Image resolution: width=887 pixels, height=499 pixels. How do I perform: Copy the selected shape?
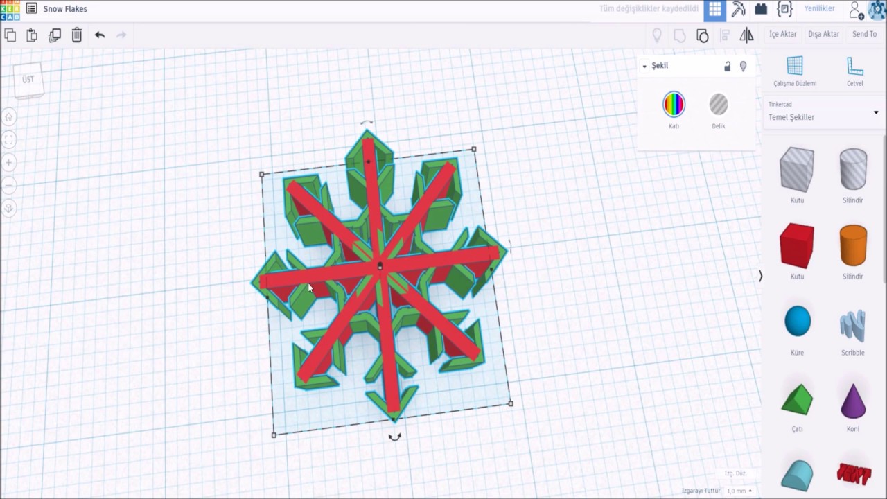tap(10, 35)
